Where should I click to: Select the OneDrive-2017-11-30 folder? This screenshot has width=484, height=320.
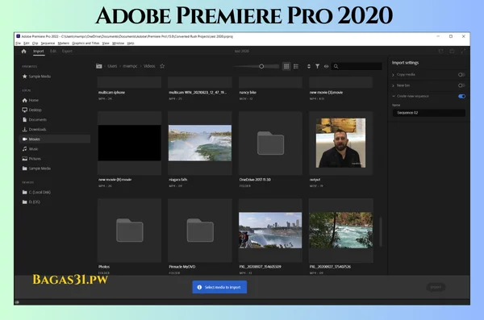pos(270,143)
